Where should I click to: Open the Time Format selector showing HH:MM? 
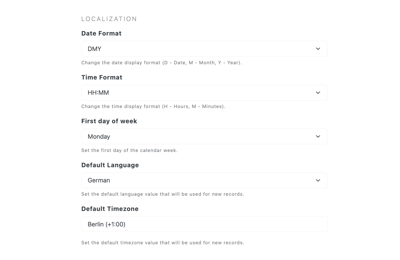(204, 92)
